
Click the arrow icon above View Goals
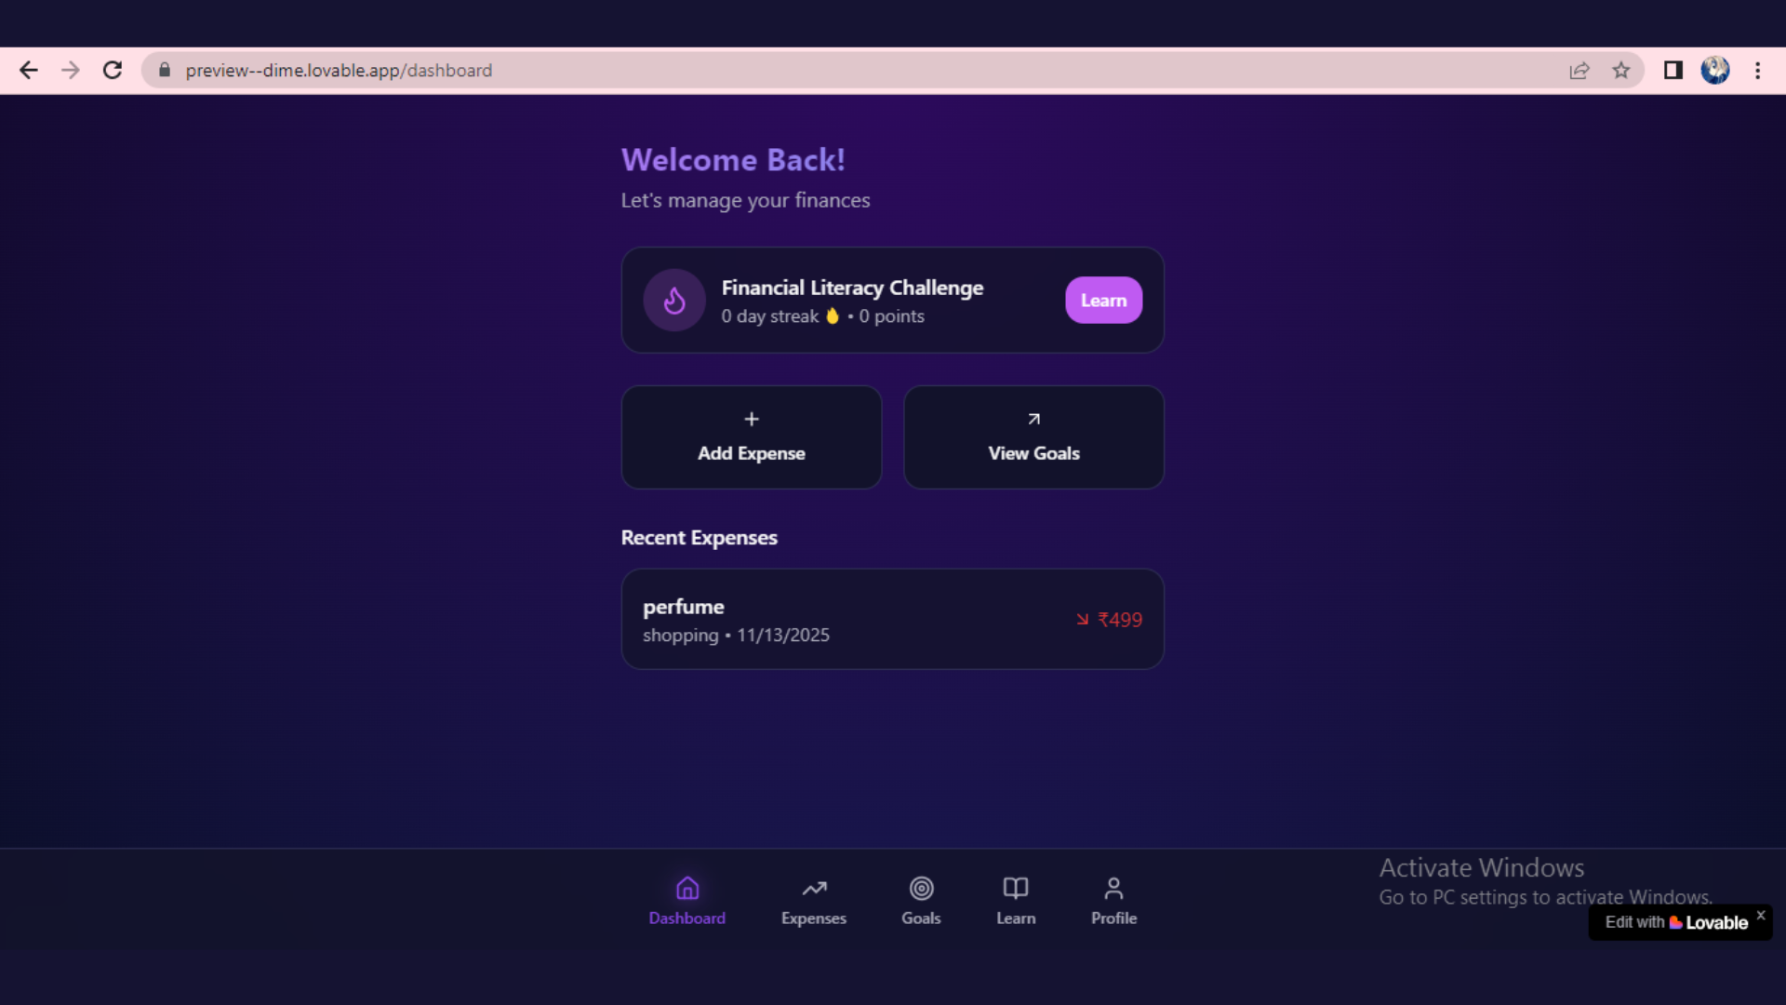[x=1033, y=420]
